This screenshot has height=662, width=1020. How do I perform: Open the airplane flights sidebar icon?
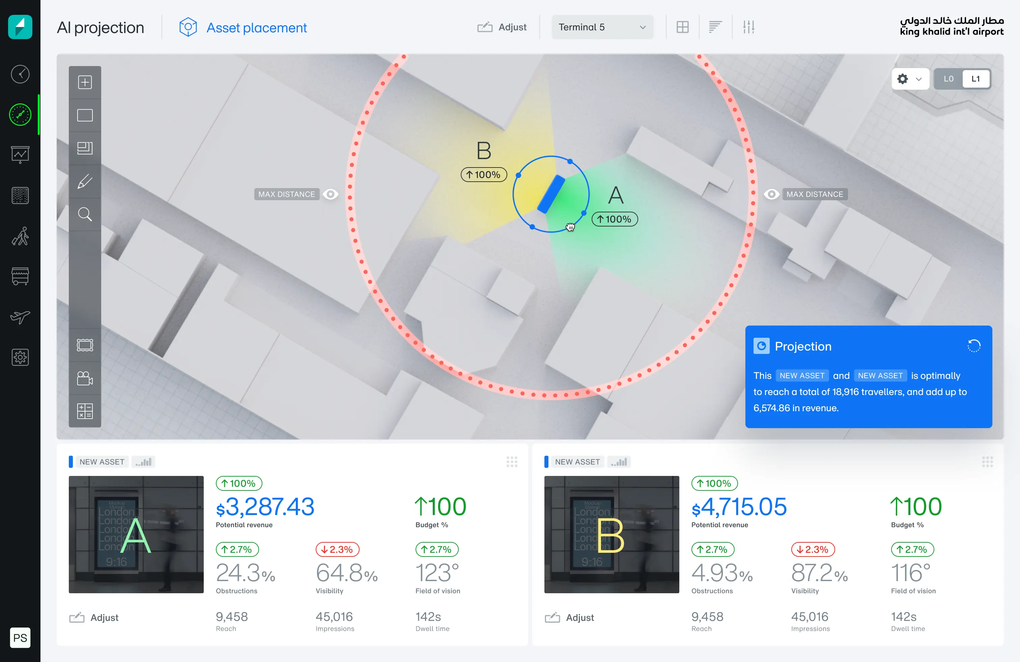20,317
